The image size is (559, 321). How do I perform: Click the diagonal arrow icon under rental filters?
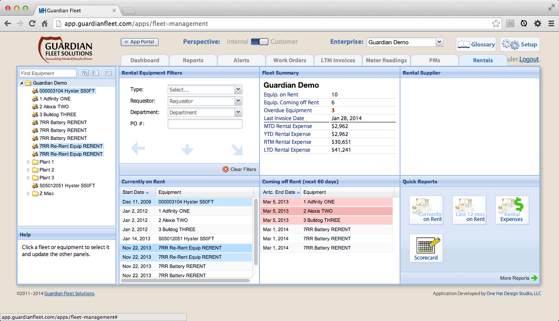[x=237, y=150]
